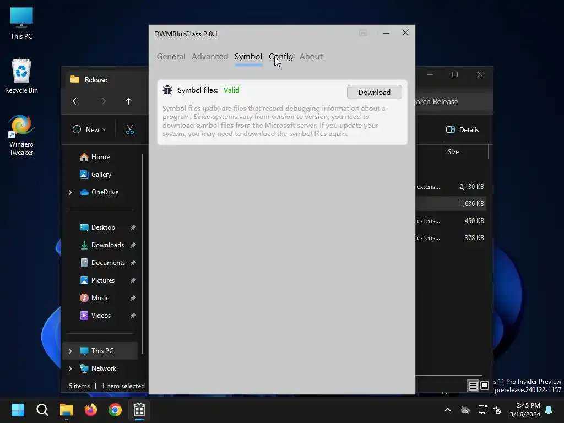The height and width of the screenshot is (423, 564).
Task: Click the pin icon next to Downloads
Action: 133,245
